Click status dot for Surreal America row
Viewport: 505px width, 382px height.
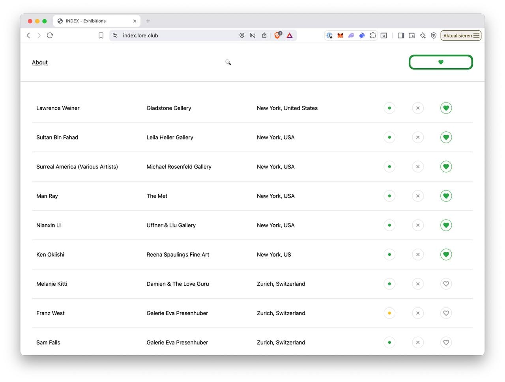[x=389, y=167]
